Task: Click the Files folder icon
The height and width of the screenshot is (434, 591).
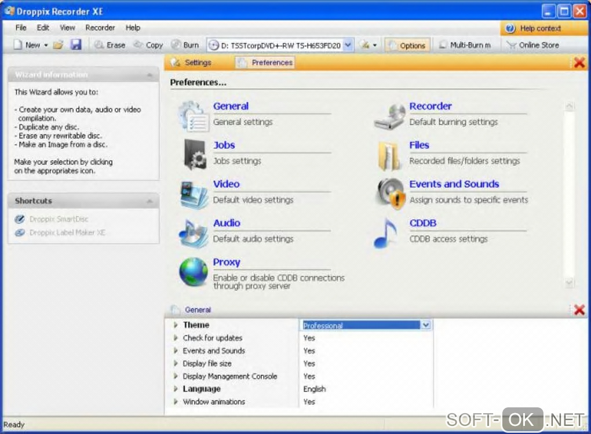Action: [389, 155]
